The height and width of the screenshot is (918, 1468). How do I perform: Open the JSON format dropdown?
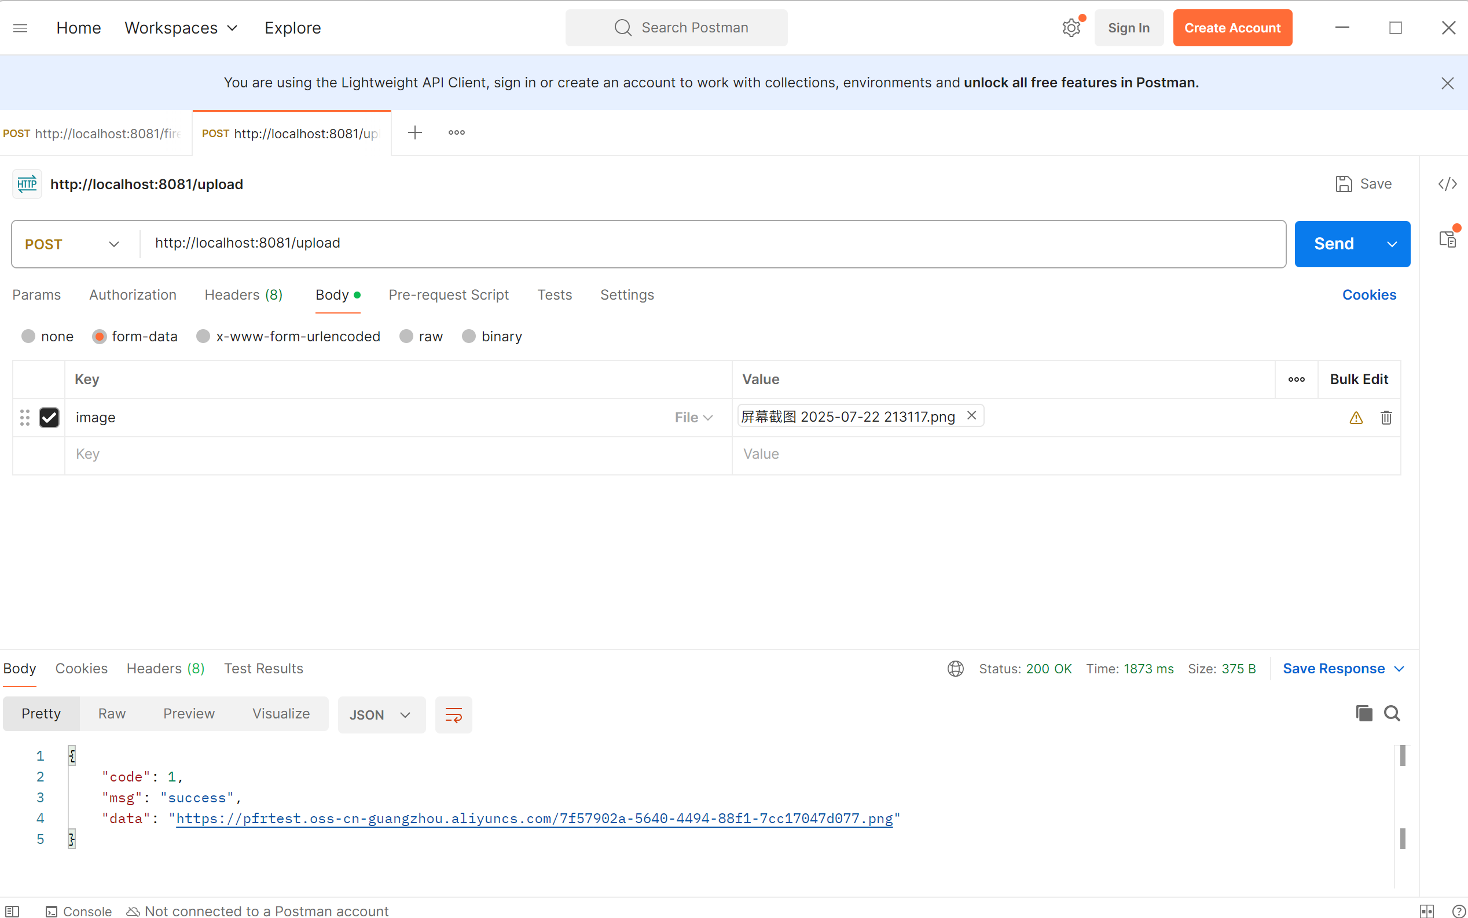point(381,714)
